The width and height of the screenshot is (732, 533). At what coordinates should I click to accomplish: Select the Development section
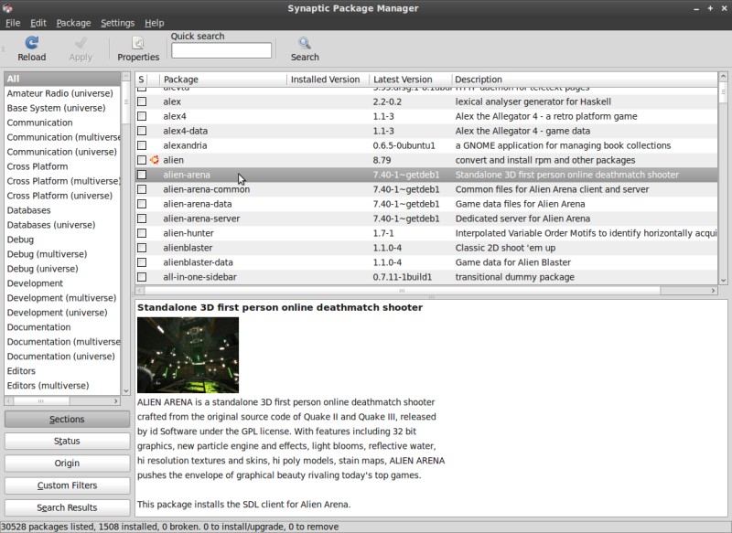(x=62, y=283)
